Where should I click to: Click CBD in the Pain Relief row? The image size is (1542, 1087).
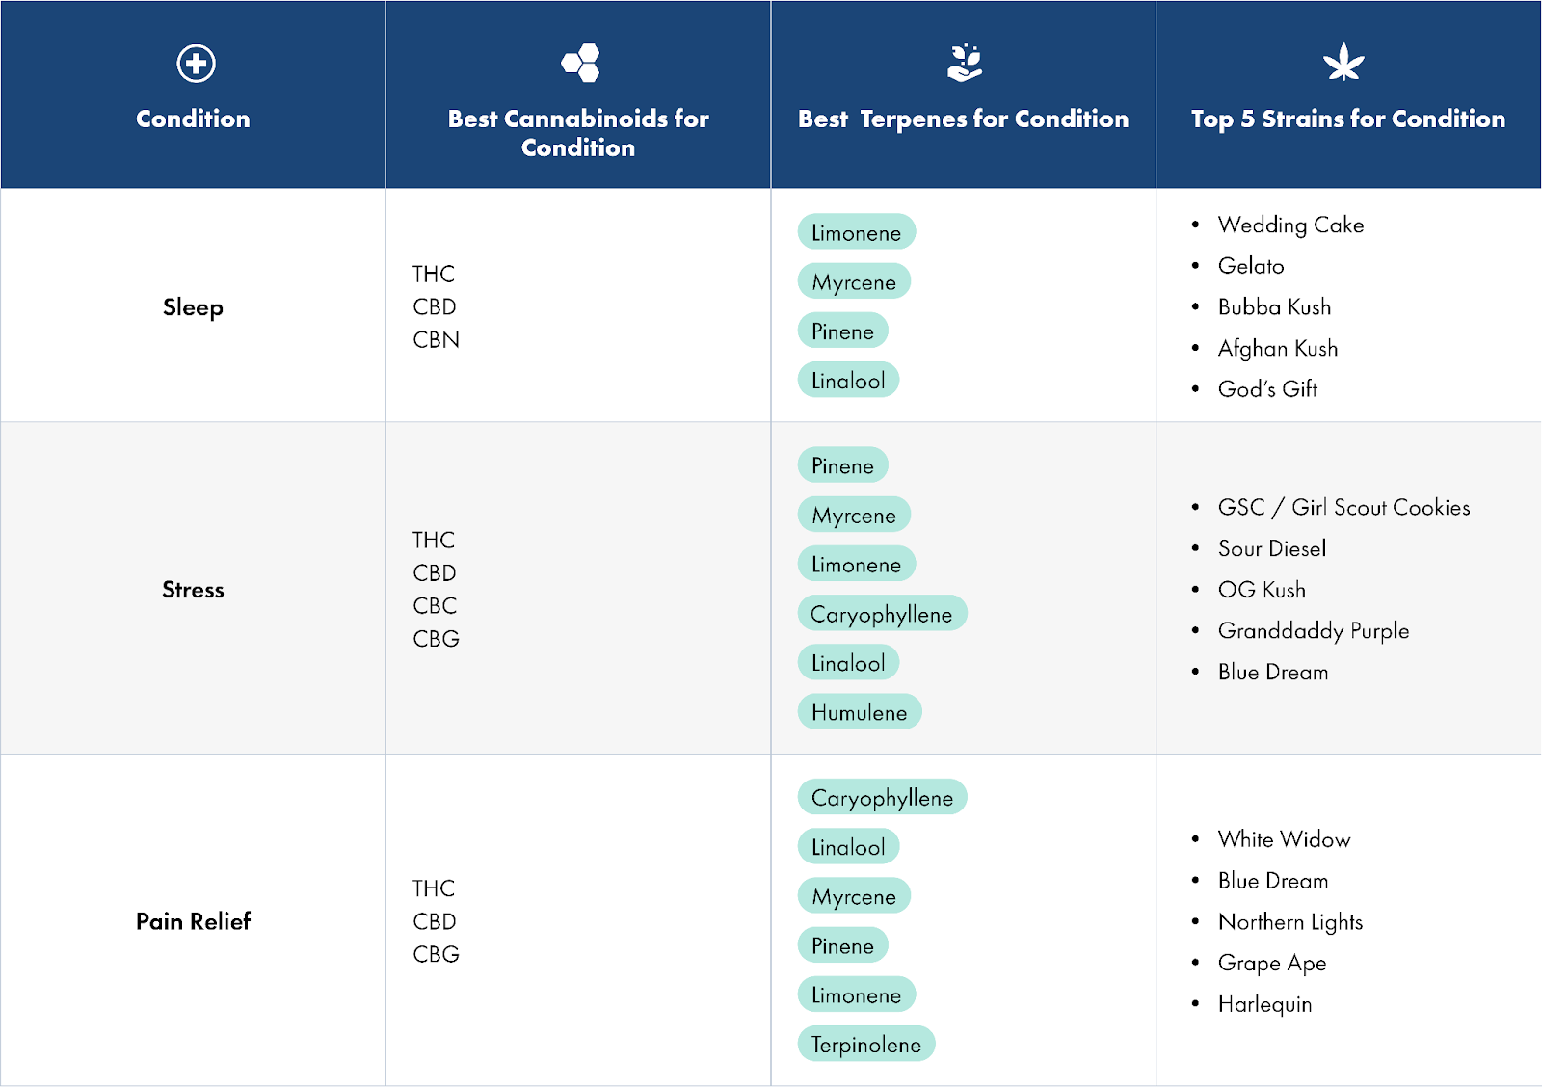(435, 920)
